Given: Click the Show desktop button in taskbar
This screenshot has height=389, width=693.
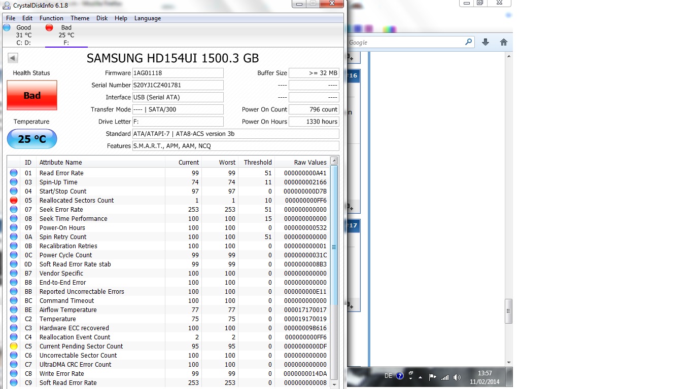Looking at the screenshot, I should pyautogui.click(x=509, y=377).
